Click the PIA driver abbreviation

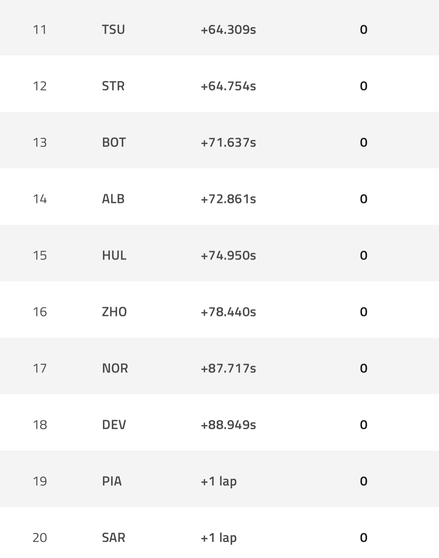pos(112,481)
